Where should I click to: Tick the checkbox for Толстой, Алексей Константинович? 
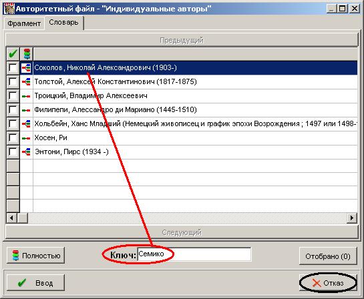13,81
